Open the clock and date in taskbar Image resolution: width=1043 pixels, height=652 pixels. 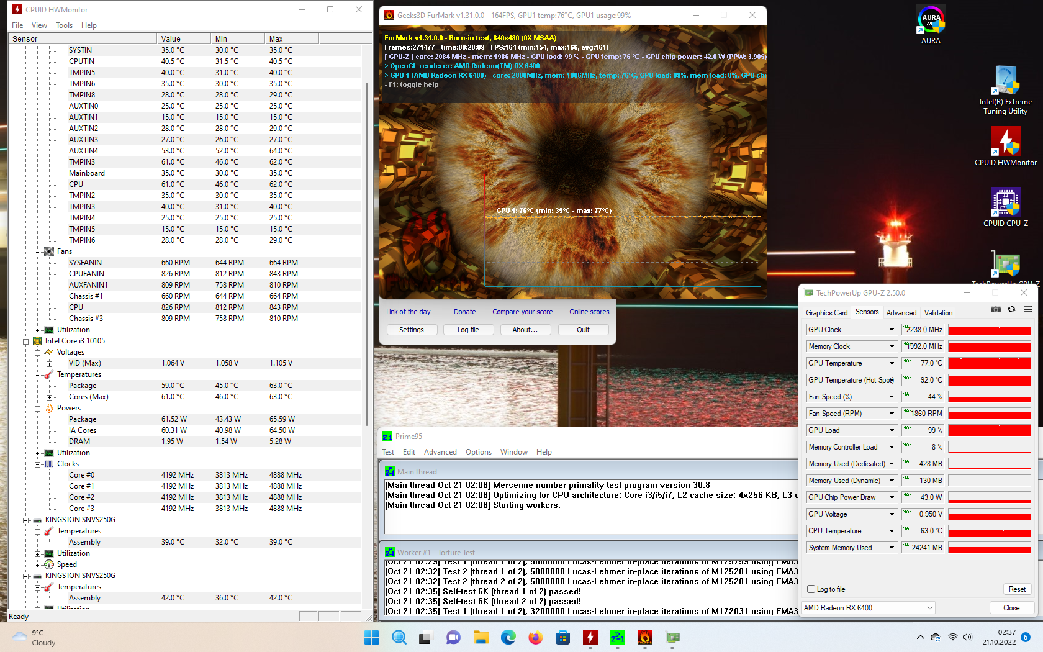(x=999, y=637)
